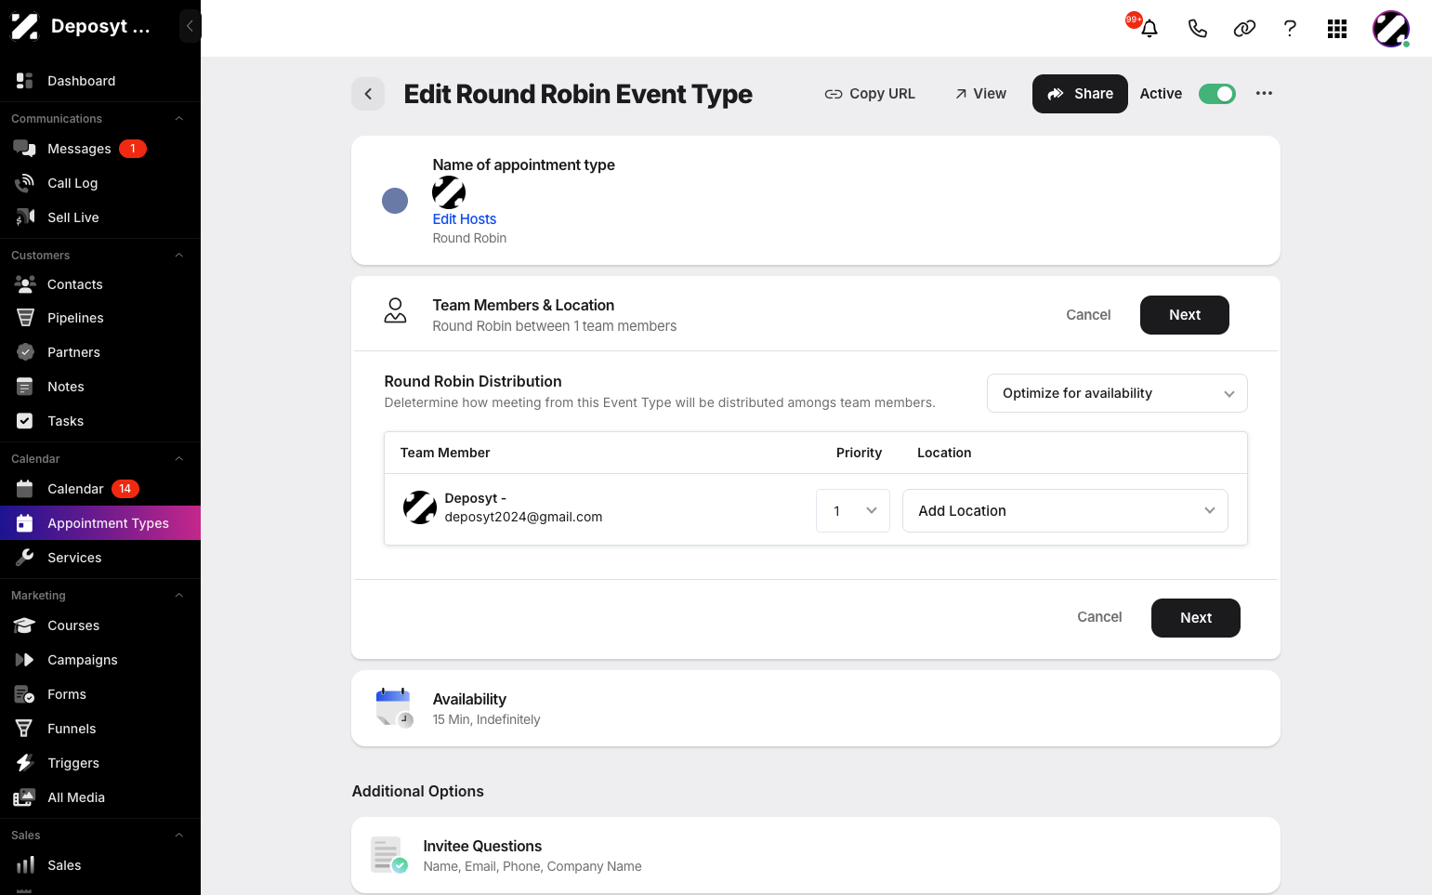
Task: Select Appointment Types in the sidebar
Action: (100, 523)
